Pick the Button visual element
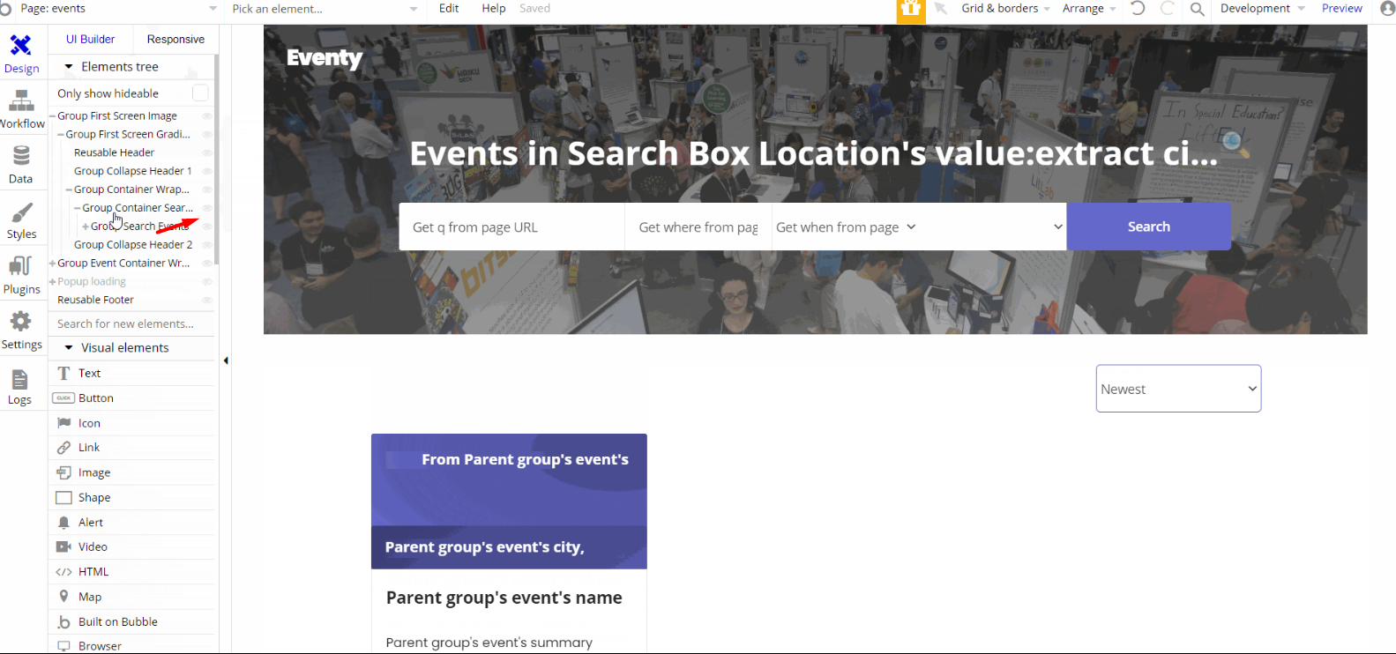Image resolution: width=1396 pixels, height=654 pixels. pos(132,398)
